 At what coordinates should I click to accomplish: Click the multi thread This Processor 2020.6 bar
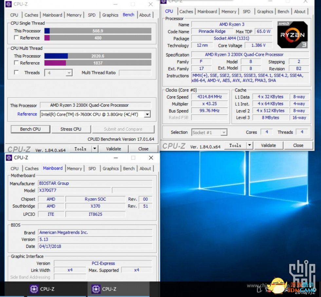[98, 56]
